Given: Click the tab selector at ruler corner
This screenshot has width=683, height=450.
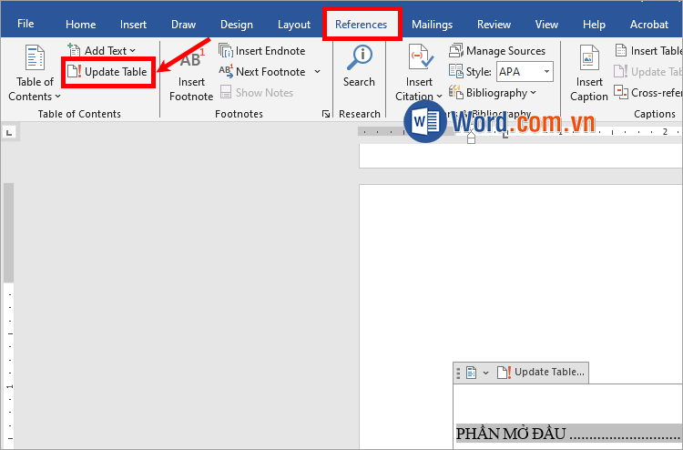Looking at the screenshot, I should click(9, 133).
